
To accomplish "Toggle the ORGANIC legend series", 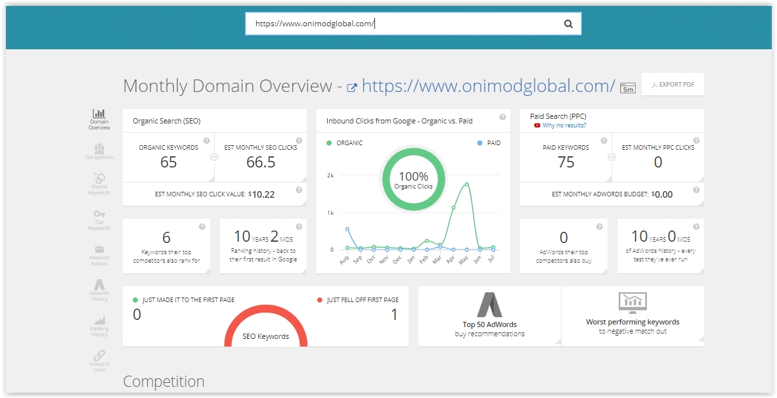I will [x=345, y=143].
